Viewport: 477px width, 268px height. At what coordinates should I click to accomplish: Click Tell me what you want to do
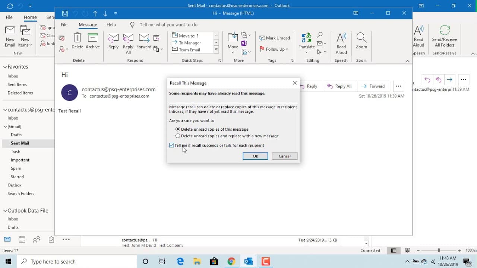pos(168,25)
